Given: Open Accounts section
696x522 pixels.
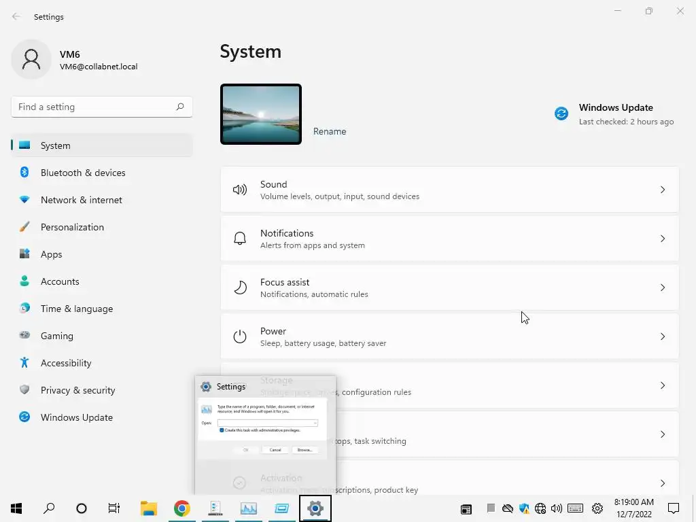Looking at the screenshot, I should point(102,281).
